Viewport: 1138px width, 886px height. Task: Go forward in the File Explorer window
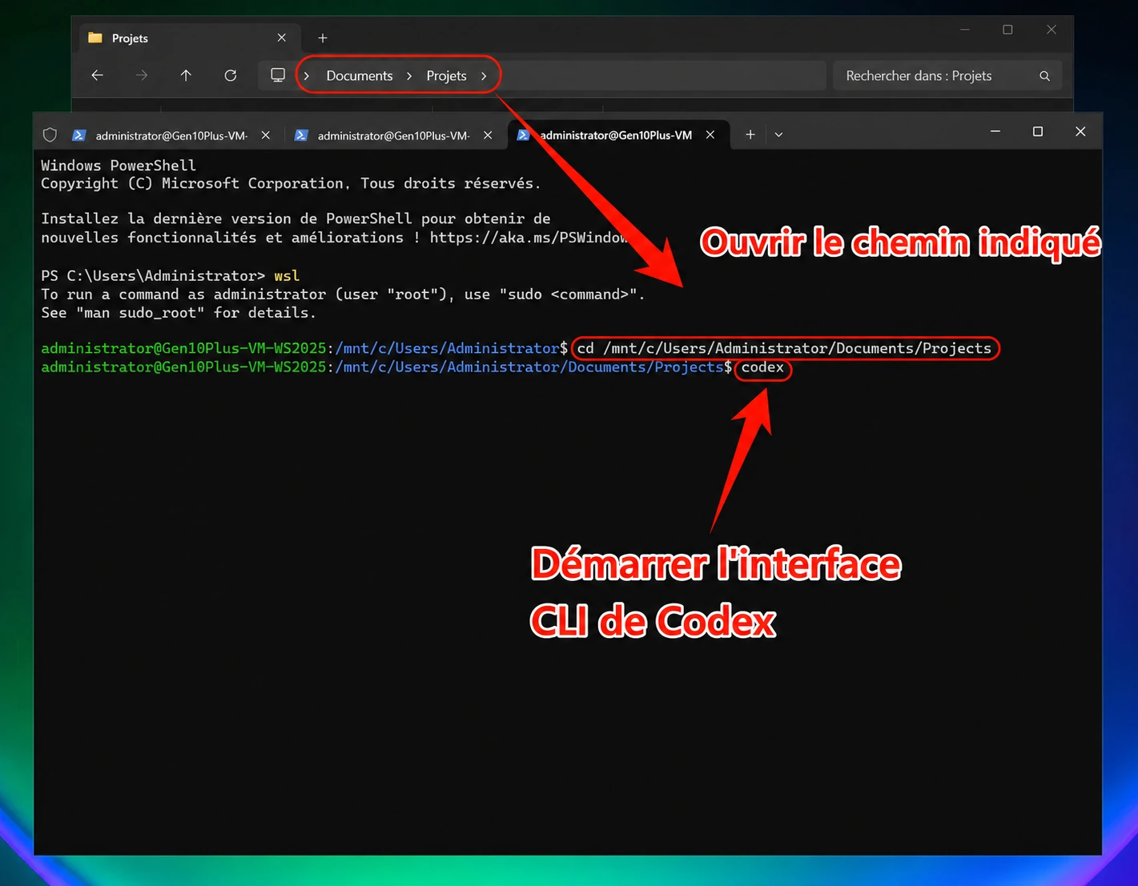pyautogui.click(x=142, y=75)
